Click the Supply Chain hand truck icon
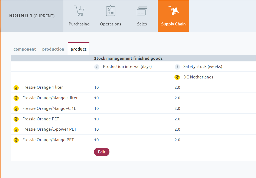Image resolution: width=256 pixels, height=178 pixels. (173, 11)
